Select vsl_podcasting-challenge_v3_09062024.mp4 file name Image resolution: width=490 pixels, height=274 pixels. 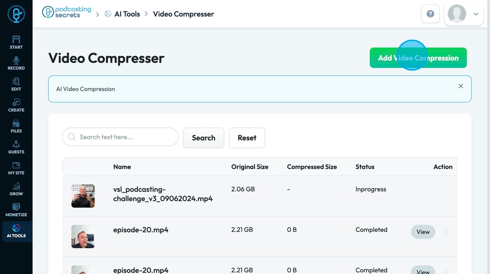click(x=163, y=194)
